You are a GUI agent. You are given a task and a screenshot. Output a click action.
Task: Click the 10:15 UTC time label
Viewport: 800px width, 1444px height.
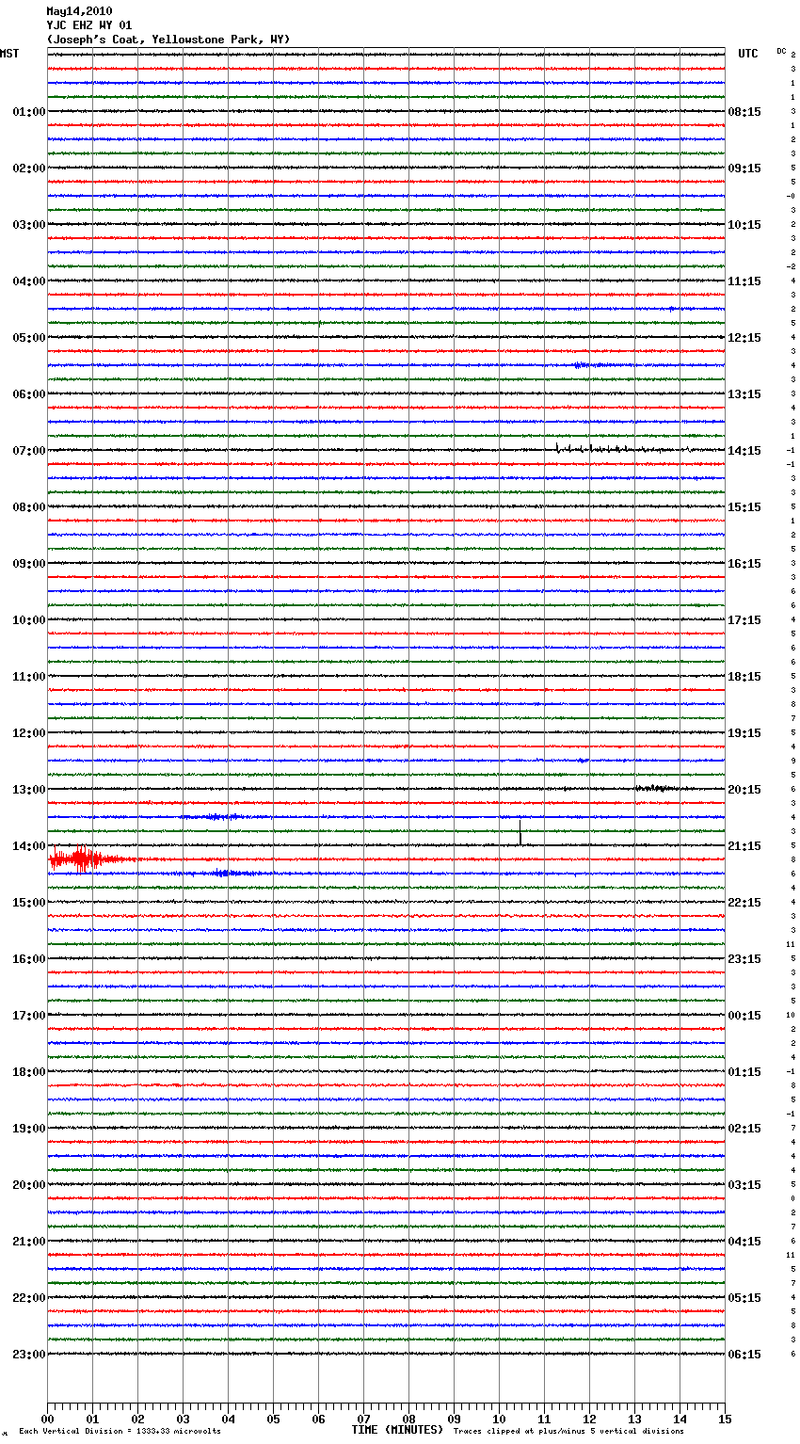tap(744, 225)
